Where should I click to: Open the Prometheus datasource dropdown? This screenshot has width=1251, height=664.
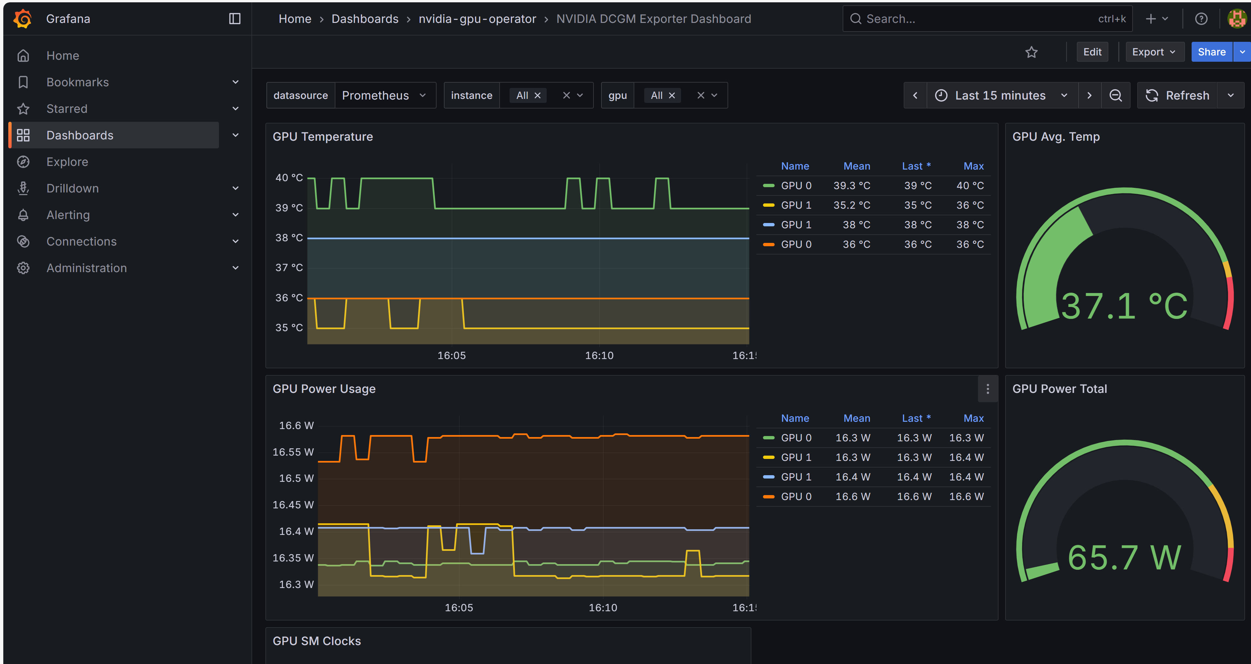383,96
